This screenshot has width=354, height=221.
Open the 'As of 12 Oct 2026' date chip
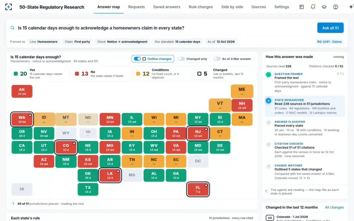pyautogui.click(x=221, y=42)
